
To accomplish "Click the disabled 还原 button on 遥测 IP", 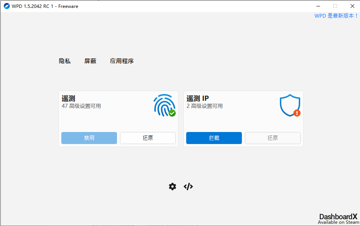I will point(272,138).
